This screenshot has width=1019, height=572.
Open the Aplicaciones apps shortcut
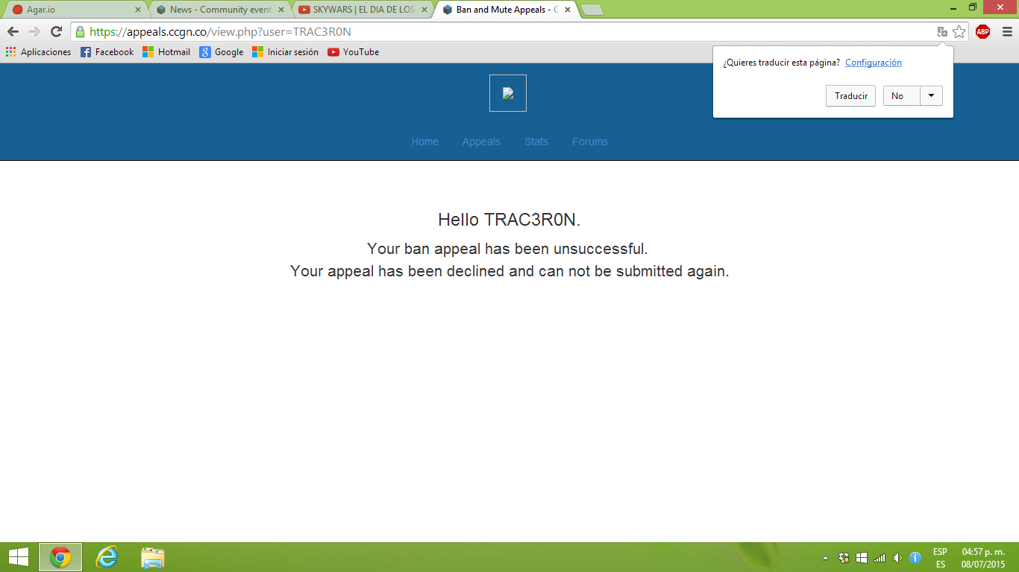point(38,52)
